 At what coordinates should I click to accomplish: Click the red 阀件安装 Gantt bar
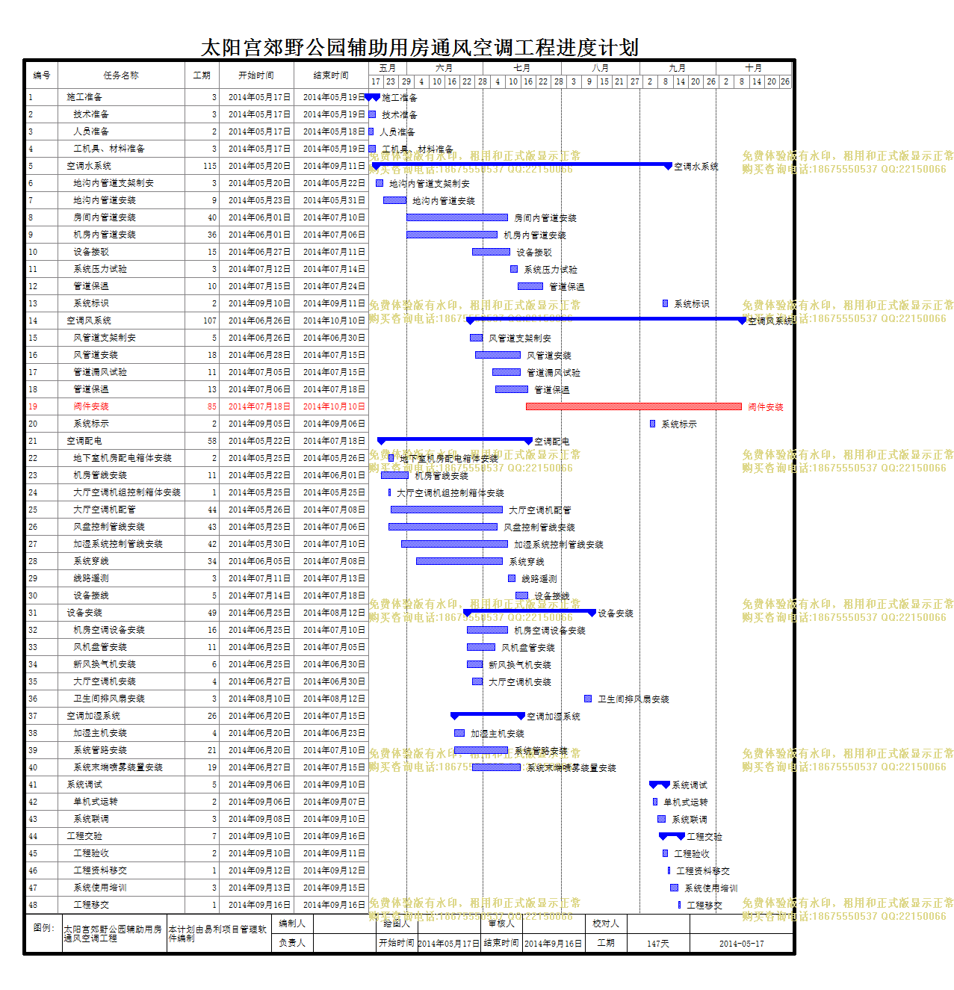pyautogui.click(x=634, y=406)
